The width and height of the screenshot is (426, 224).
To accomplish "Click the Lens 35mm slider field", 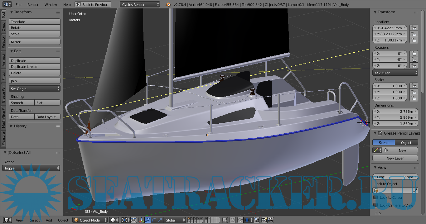I will 395,177.
